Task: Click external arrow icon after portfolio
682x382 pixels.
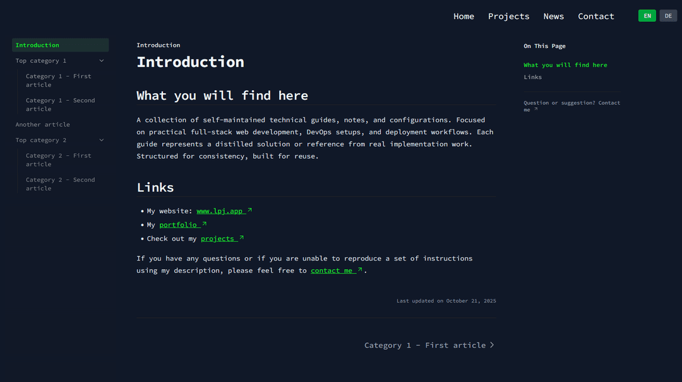Action: point(204,224)
